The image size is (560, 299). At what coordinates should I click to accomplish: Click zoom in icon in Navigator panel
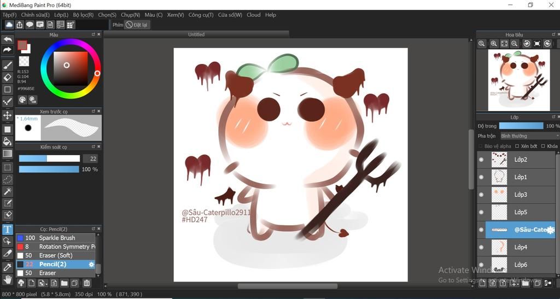point(494,44)
